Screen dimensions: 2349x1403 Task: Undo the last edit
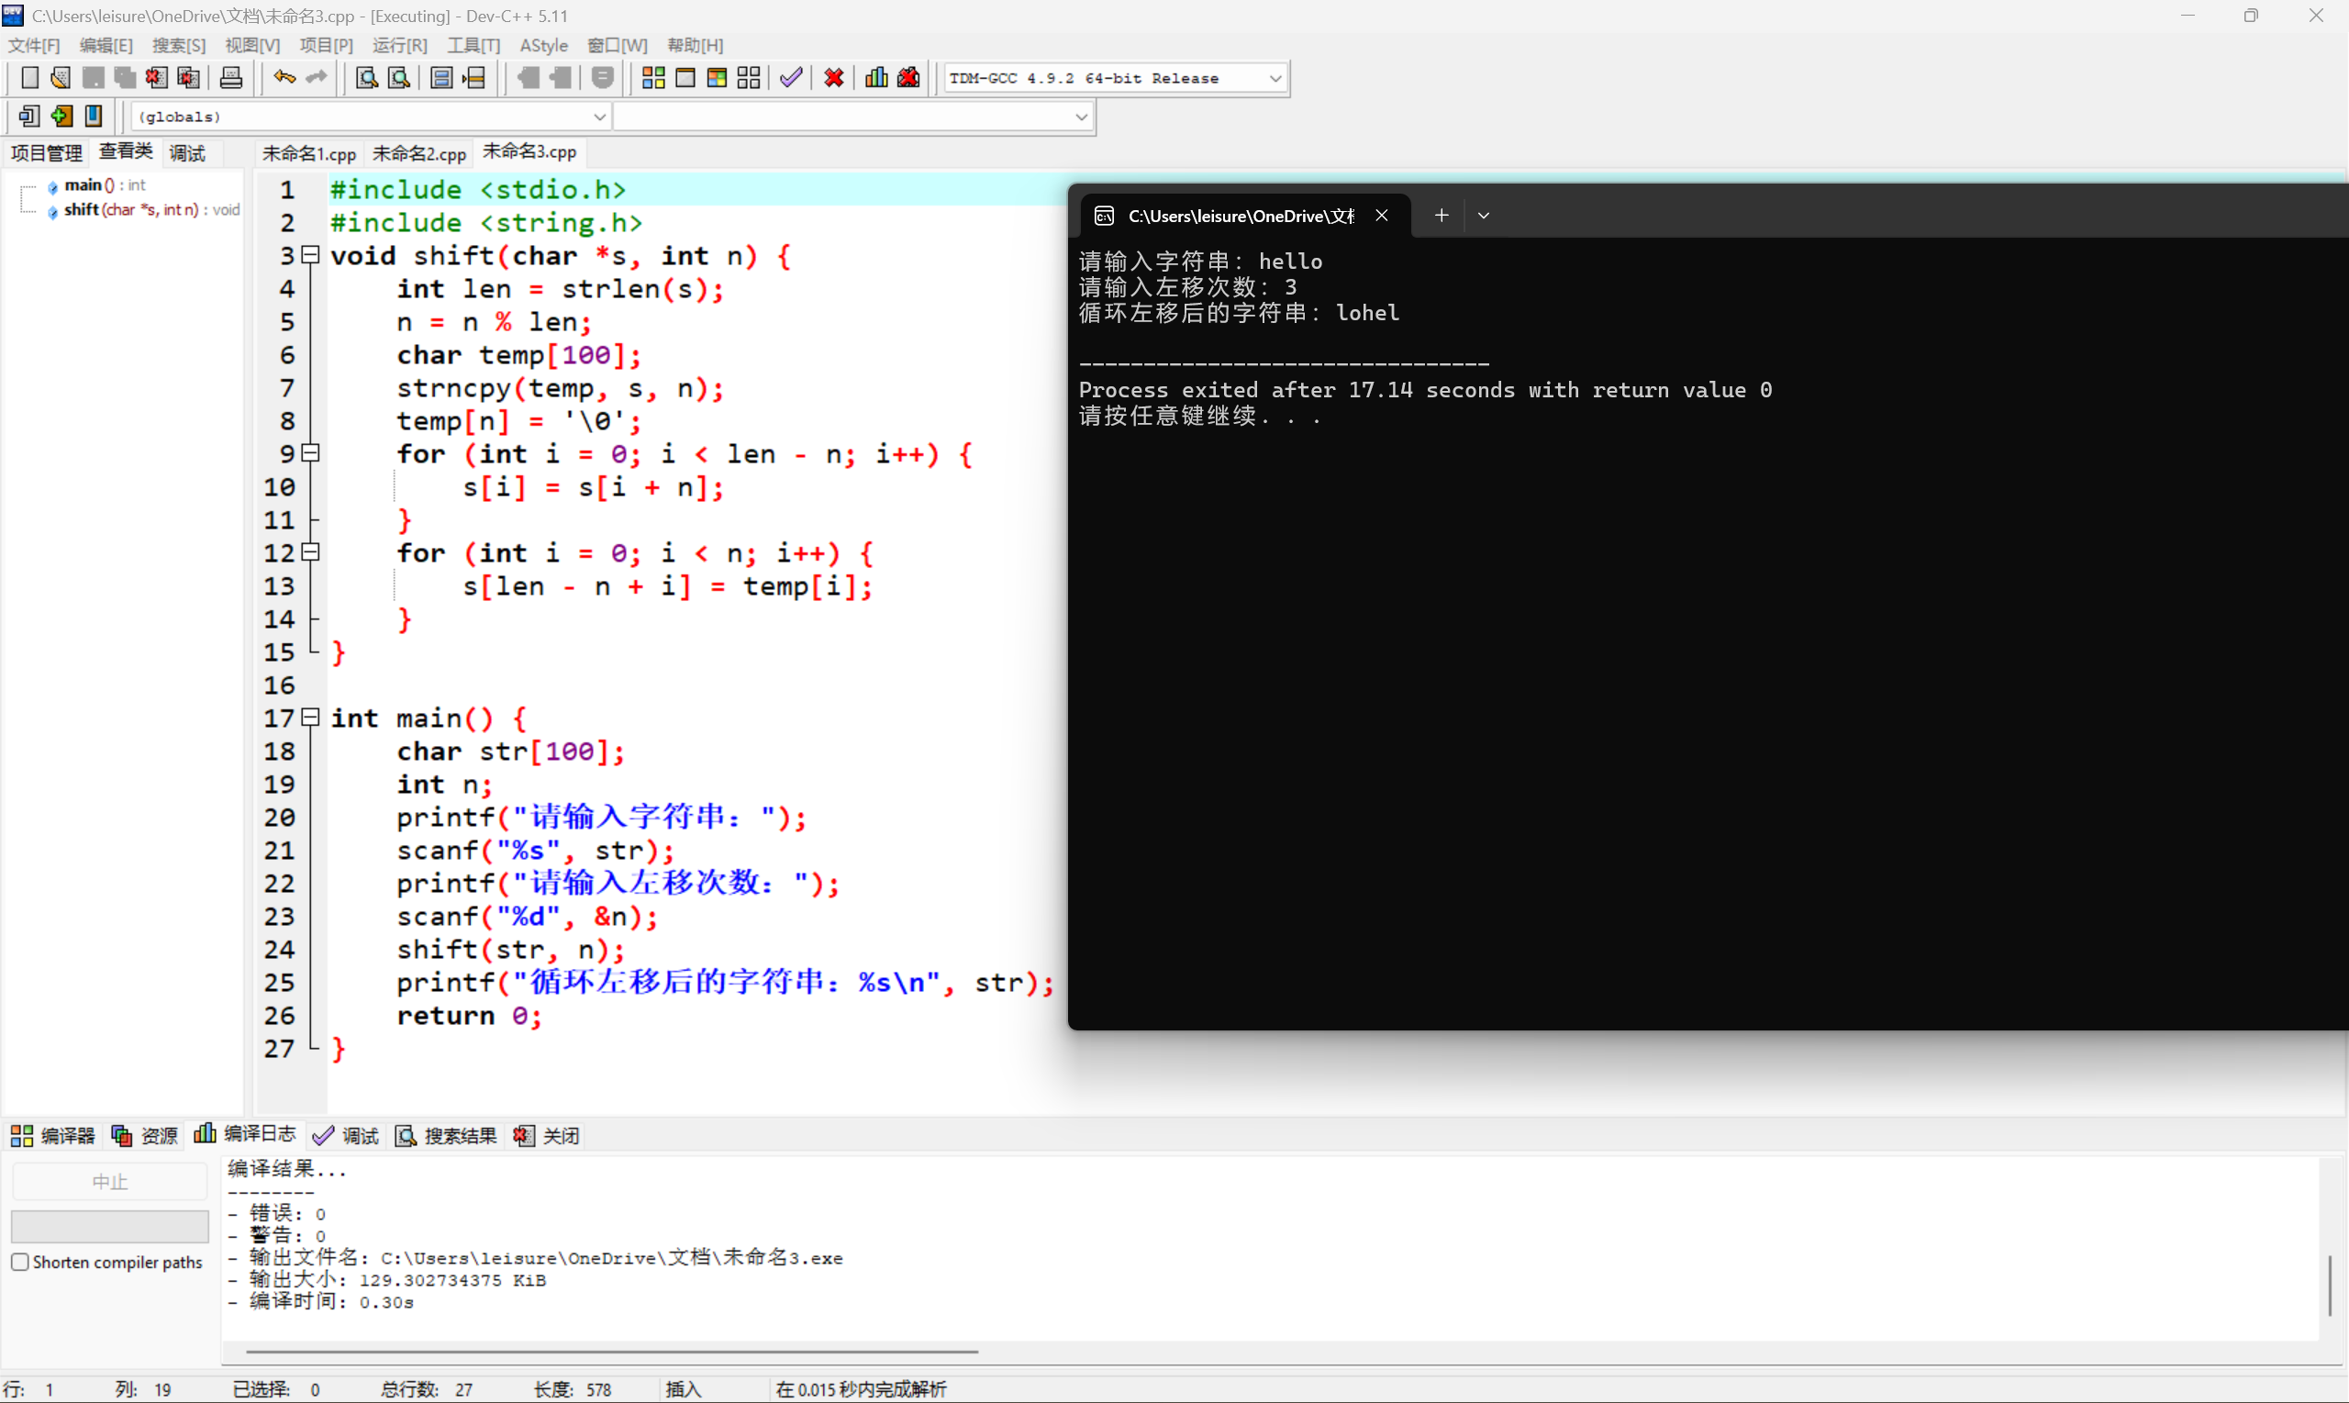[x=283, y=77]
